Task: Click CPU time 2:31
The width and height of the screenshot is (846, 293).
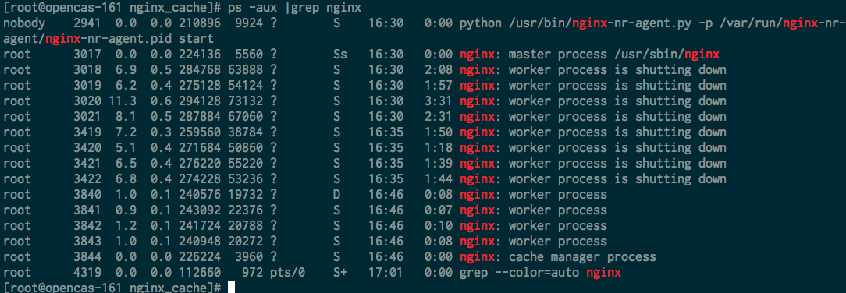Action: 439,117
